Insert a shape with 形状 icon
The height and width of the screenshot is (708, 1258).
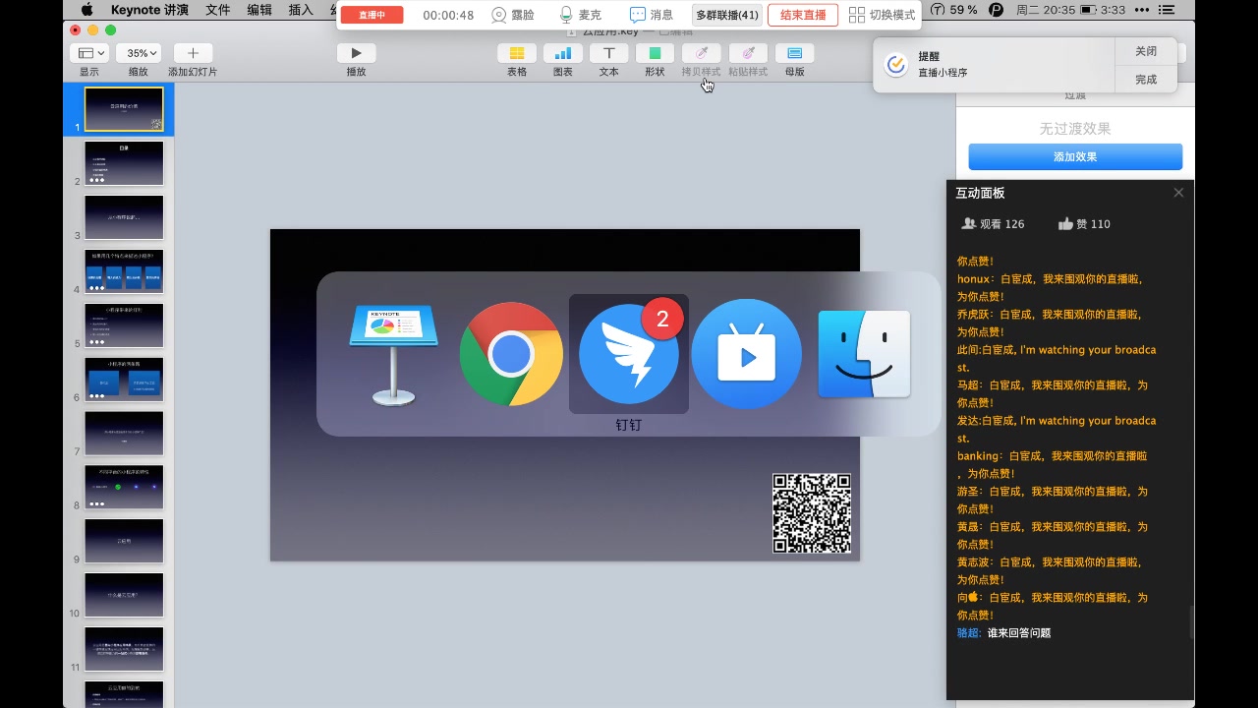(655, 53)
